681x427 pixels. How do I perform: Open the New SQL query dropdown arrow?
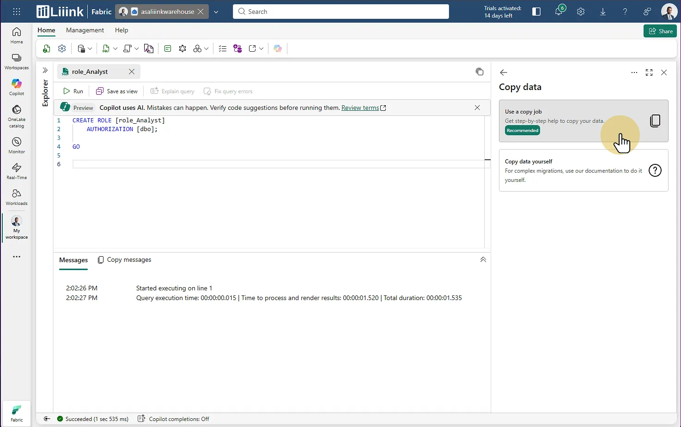point(115,48)
